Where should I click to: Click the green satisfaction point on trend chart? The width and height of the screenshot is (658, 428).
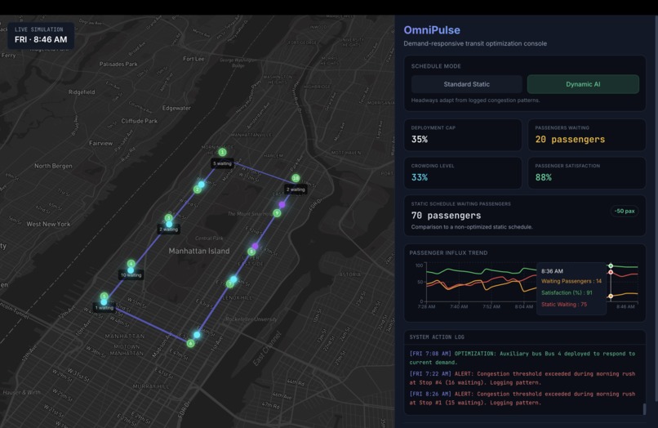611,266
